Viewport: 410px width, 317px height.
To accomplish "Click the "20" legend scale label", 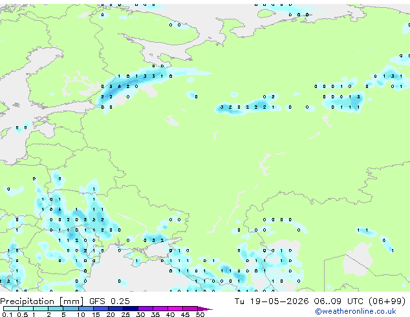I will click(x=111, y=314).
